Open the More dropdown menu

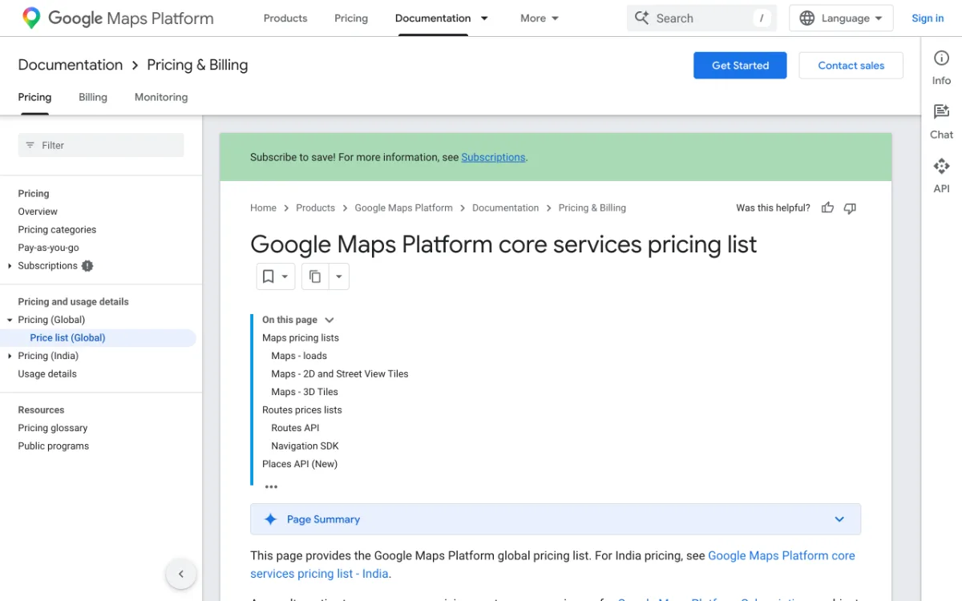pyautogui.click(x=540, y=18)
